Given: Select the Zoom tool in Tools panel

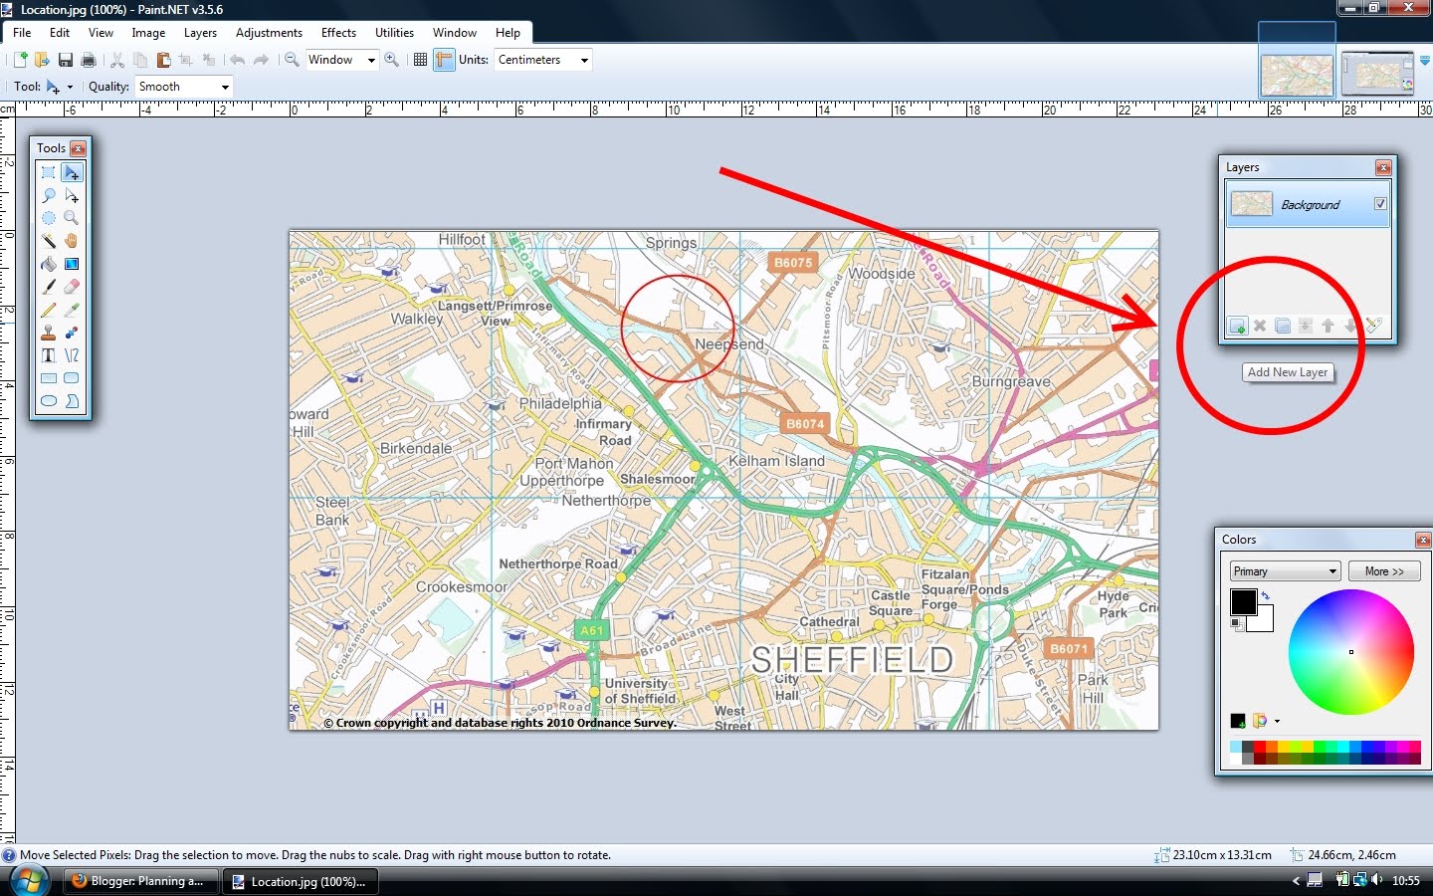Looking at the screenshot, I should coord(72,218).
